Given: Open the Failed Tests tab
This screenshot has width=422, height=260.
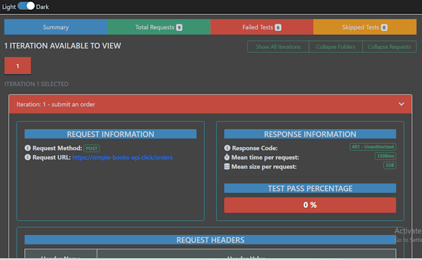Looking at the screenshot, I should (x=262, y=27).
